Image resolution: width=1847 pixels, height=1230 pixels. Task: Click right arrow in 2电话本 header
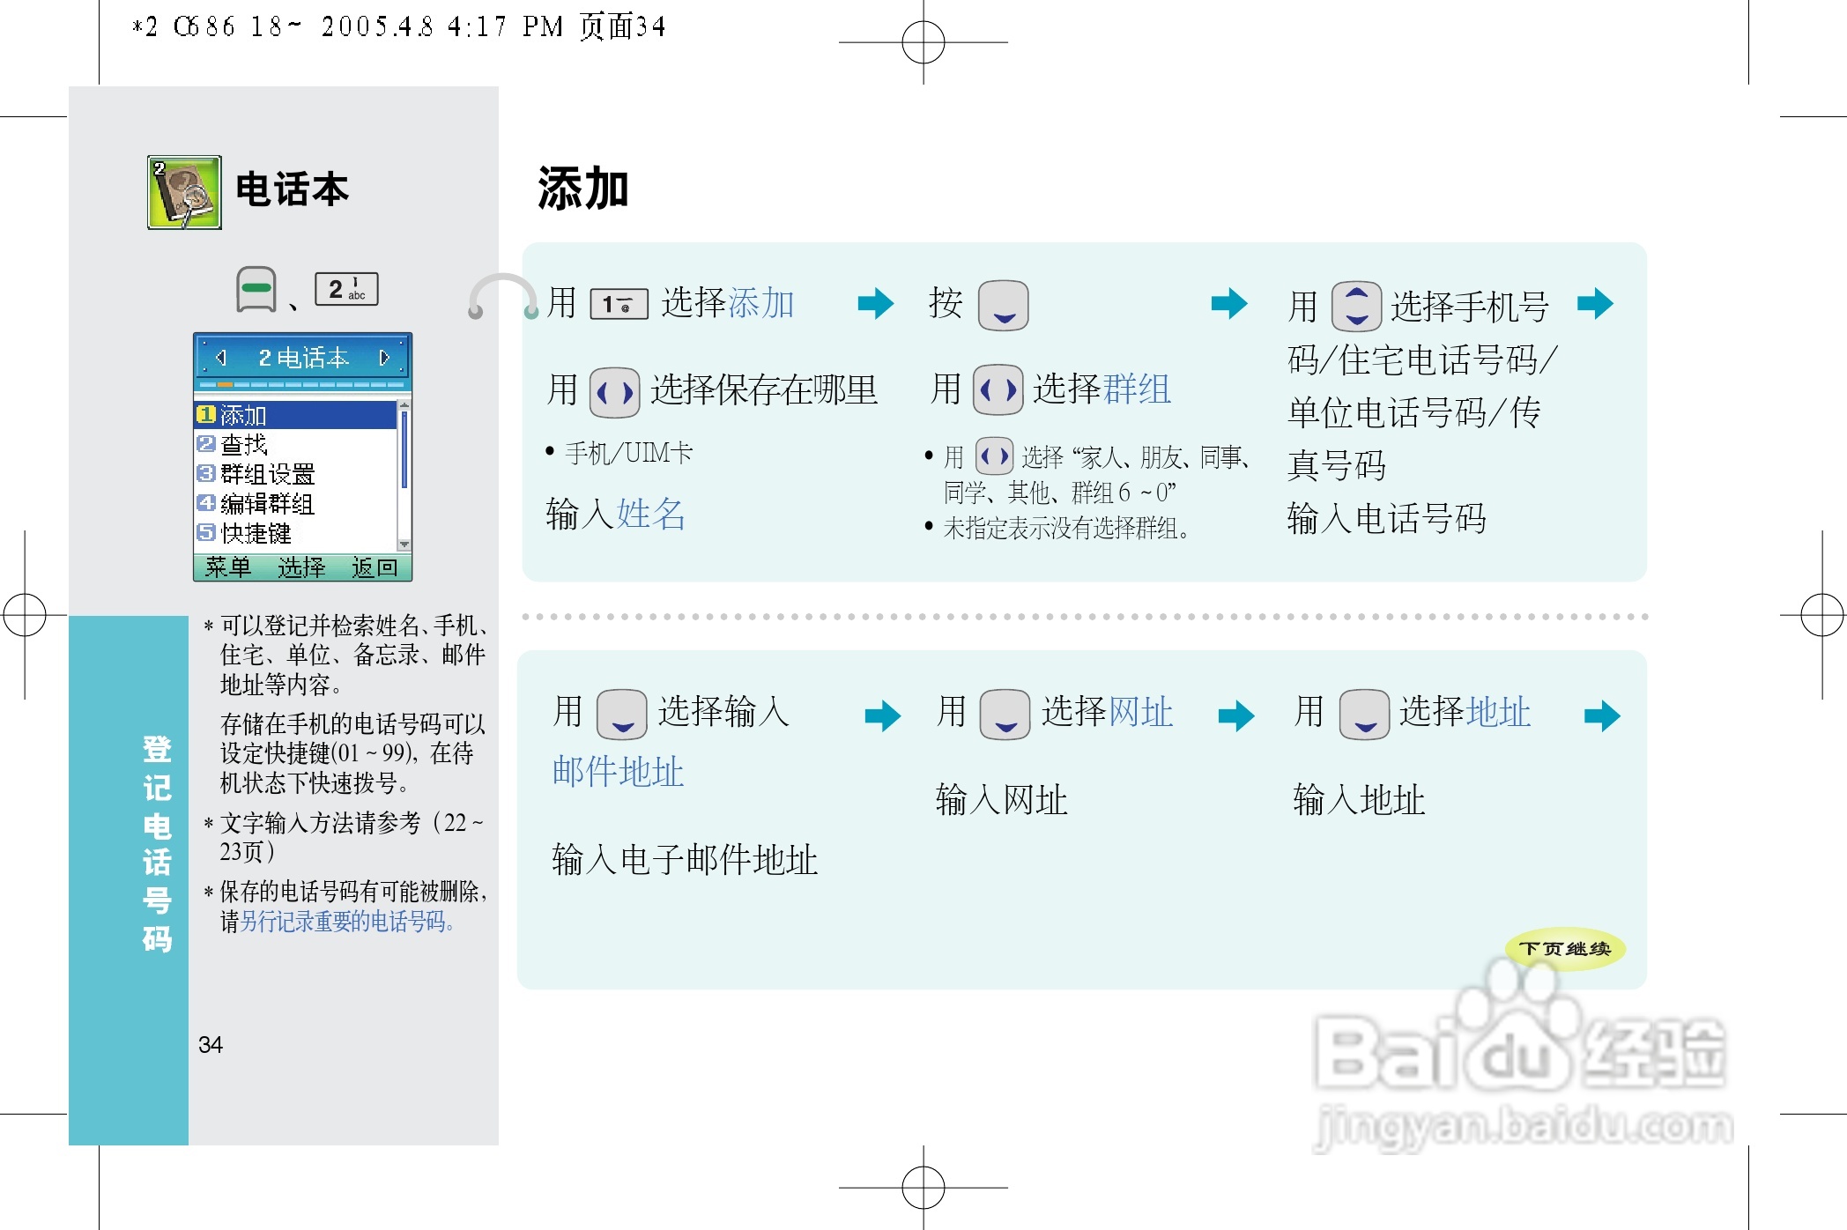[x=384, y=357]
